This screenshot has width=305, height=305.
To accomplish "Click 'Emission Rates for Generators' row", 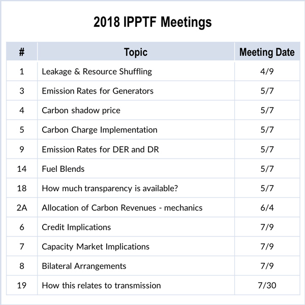I will pos(98,91).
